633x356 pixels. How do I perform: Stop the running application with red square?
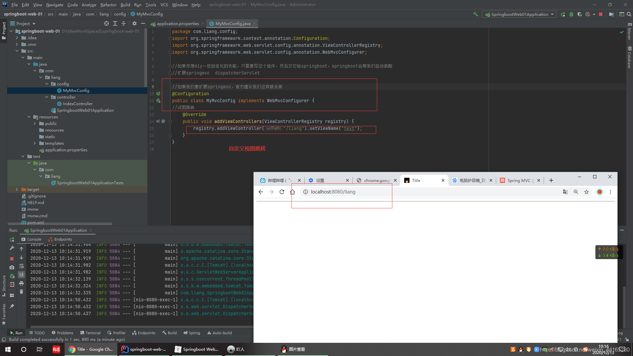601,14
